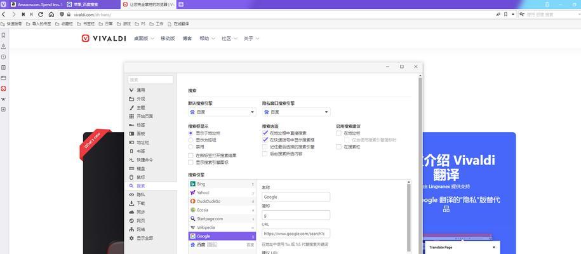Select Bing in search engine list

(222, 184)
